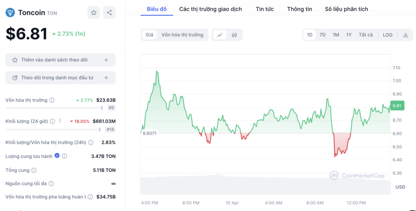Screen dimensions: 416x211
Task: Set chart range to 1M
Action: click(x=336, y=35)
